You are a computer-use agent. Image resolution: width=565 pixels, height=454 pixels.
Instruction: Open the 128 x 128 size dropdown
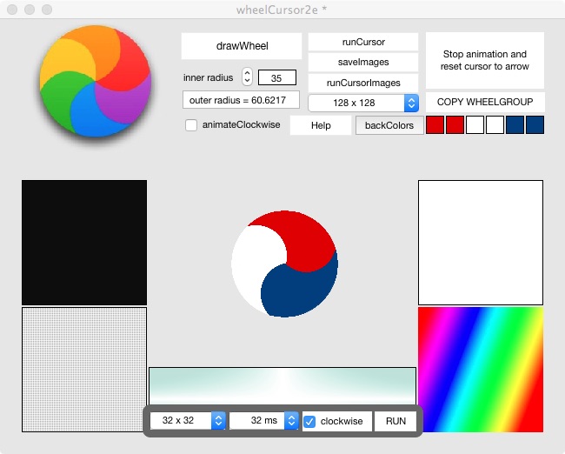point(363,103)
